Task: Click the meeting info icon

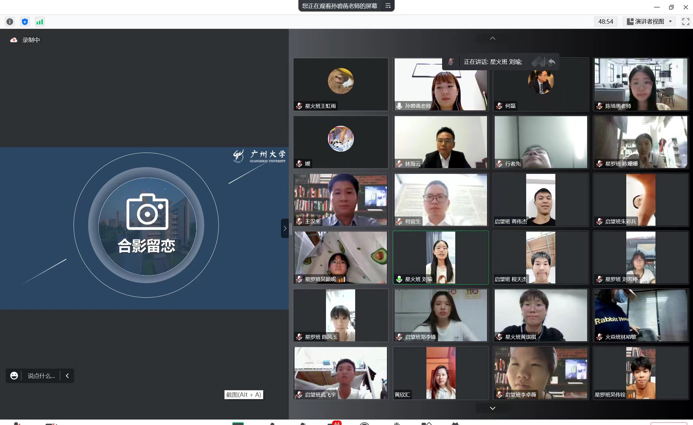Action: click(10, 21)
